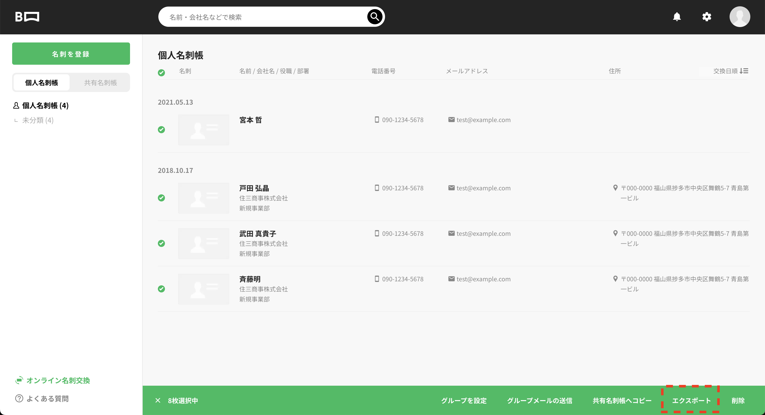Uncheck the checkbox for 武田 真貴子

coord(161,243)
